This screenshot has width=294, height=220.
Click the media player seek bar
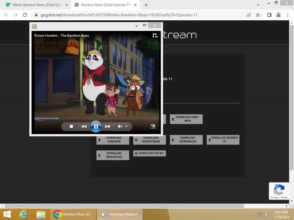pos(96,118)
